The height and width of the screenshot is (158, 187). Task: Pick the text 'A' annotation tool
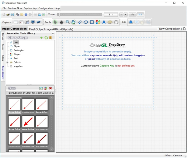point(104,22)
